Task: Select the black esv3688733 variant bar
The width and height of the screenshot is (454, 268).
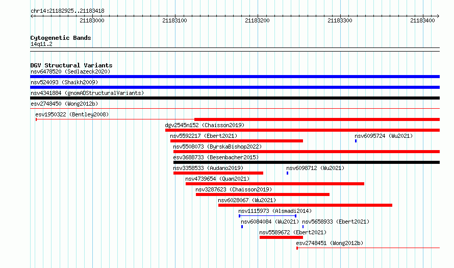Action: point(307,162)
